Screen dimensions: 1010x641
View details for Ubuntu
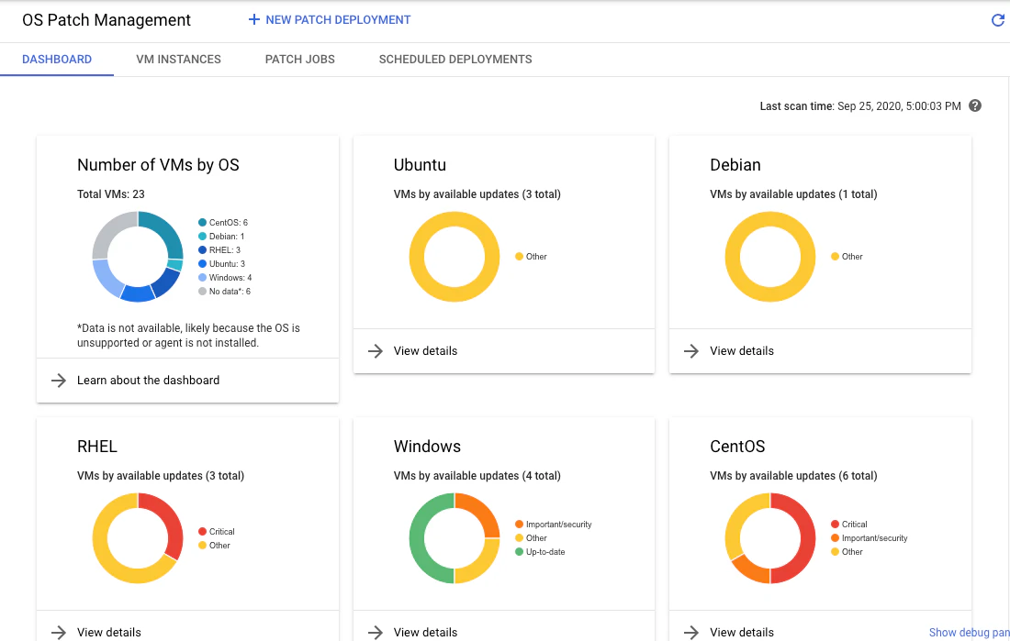tap(426, 350)
